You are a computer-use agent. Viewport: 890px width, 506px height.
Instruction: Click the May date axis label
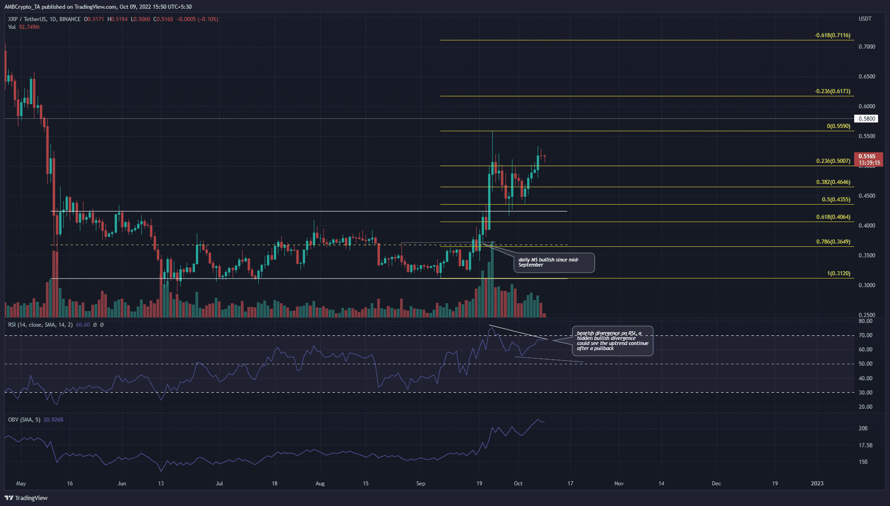[21, 484]
